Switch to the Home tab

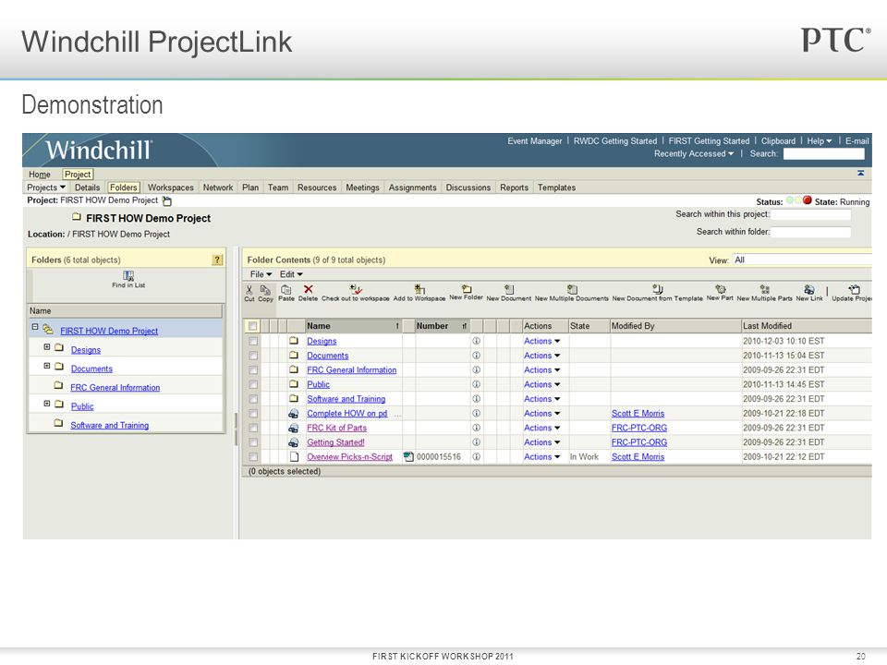[x=40, y=175]
